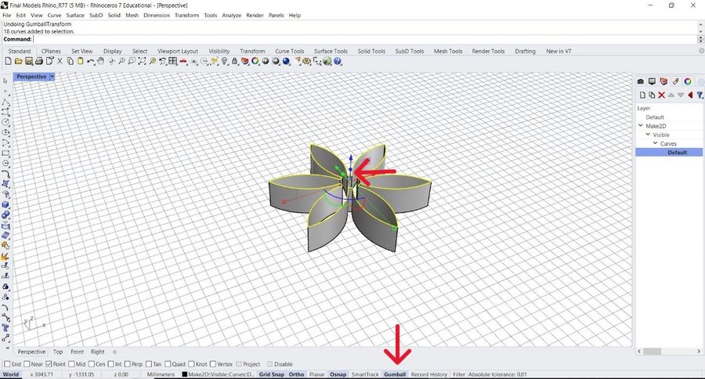Switch to the Mesh Tools toolbar tab
This screenshot has width=705, height=379.
(448, 51)
